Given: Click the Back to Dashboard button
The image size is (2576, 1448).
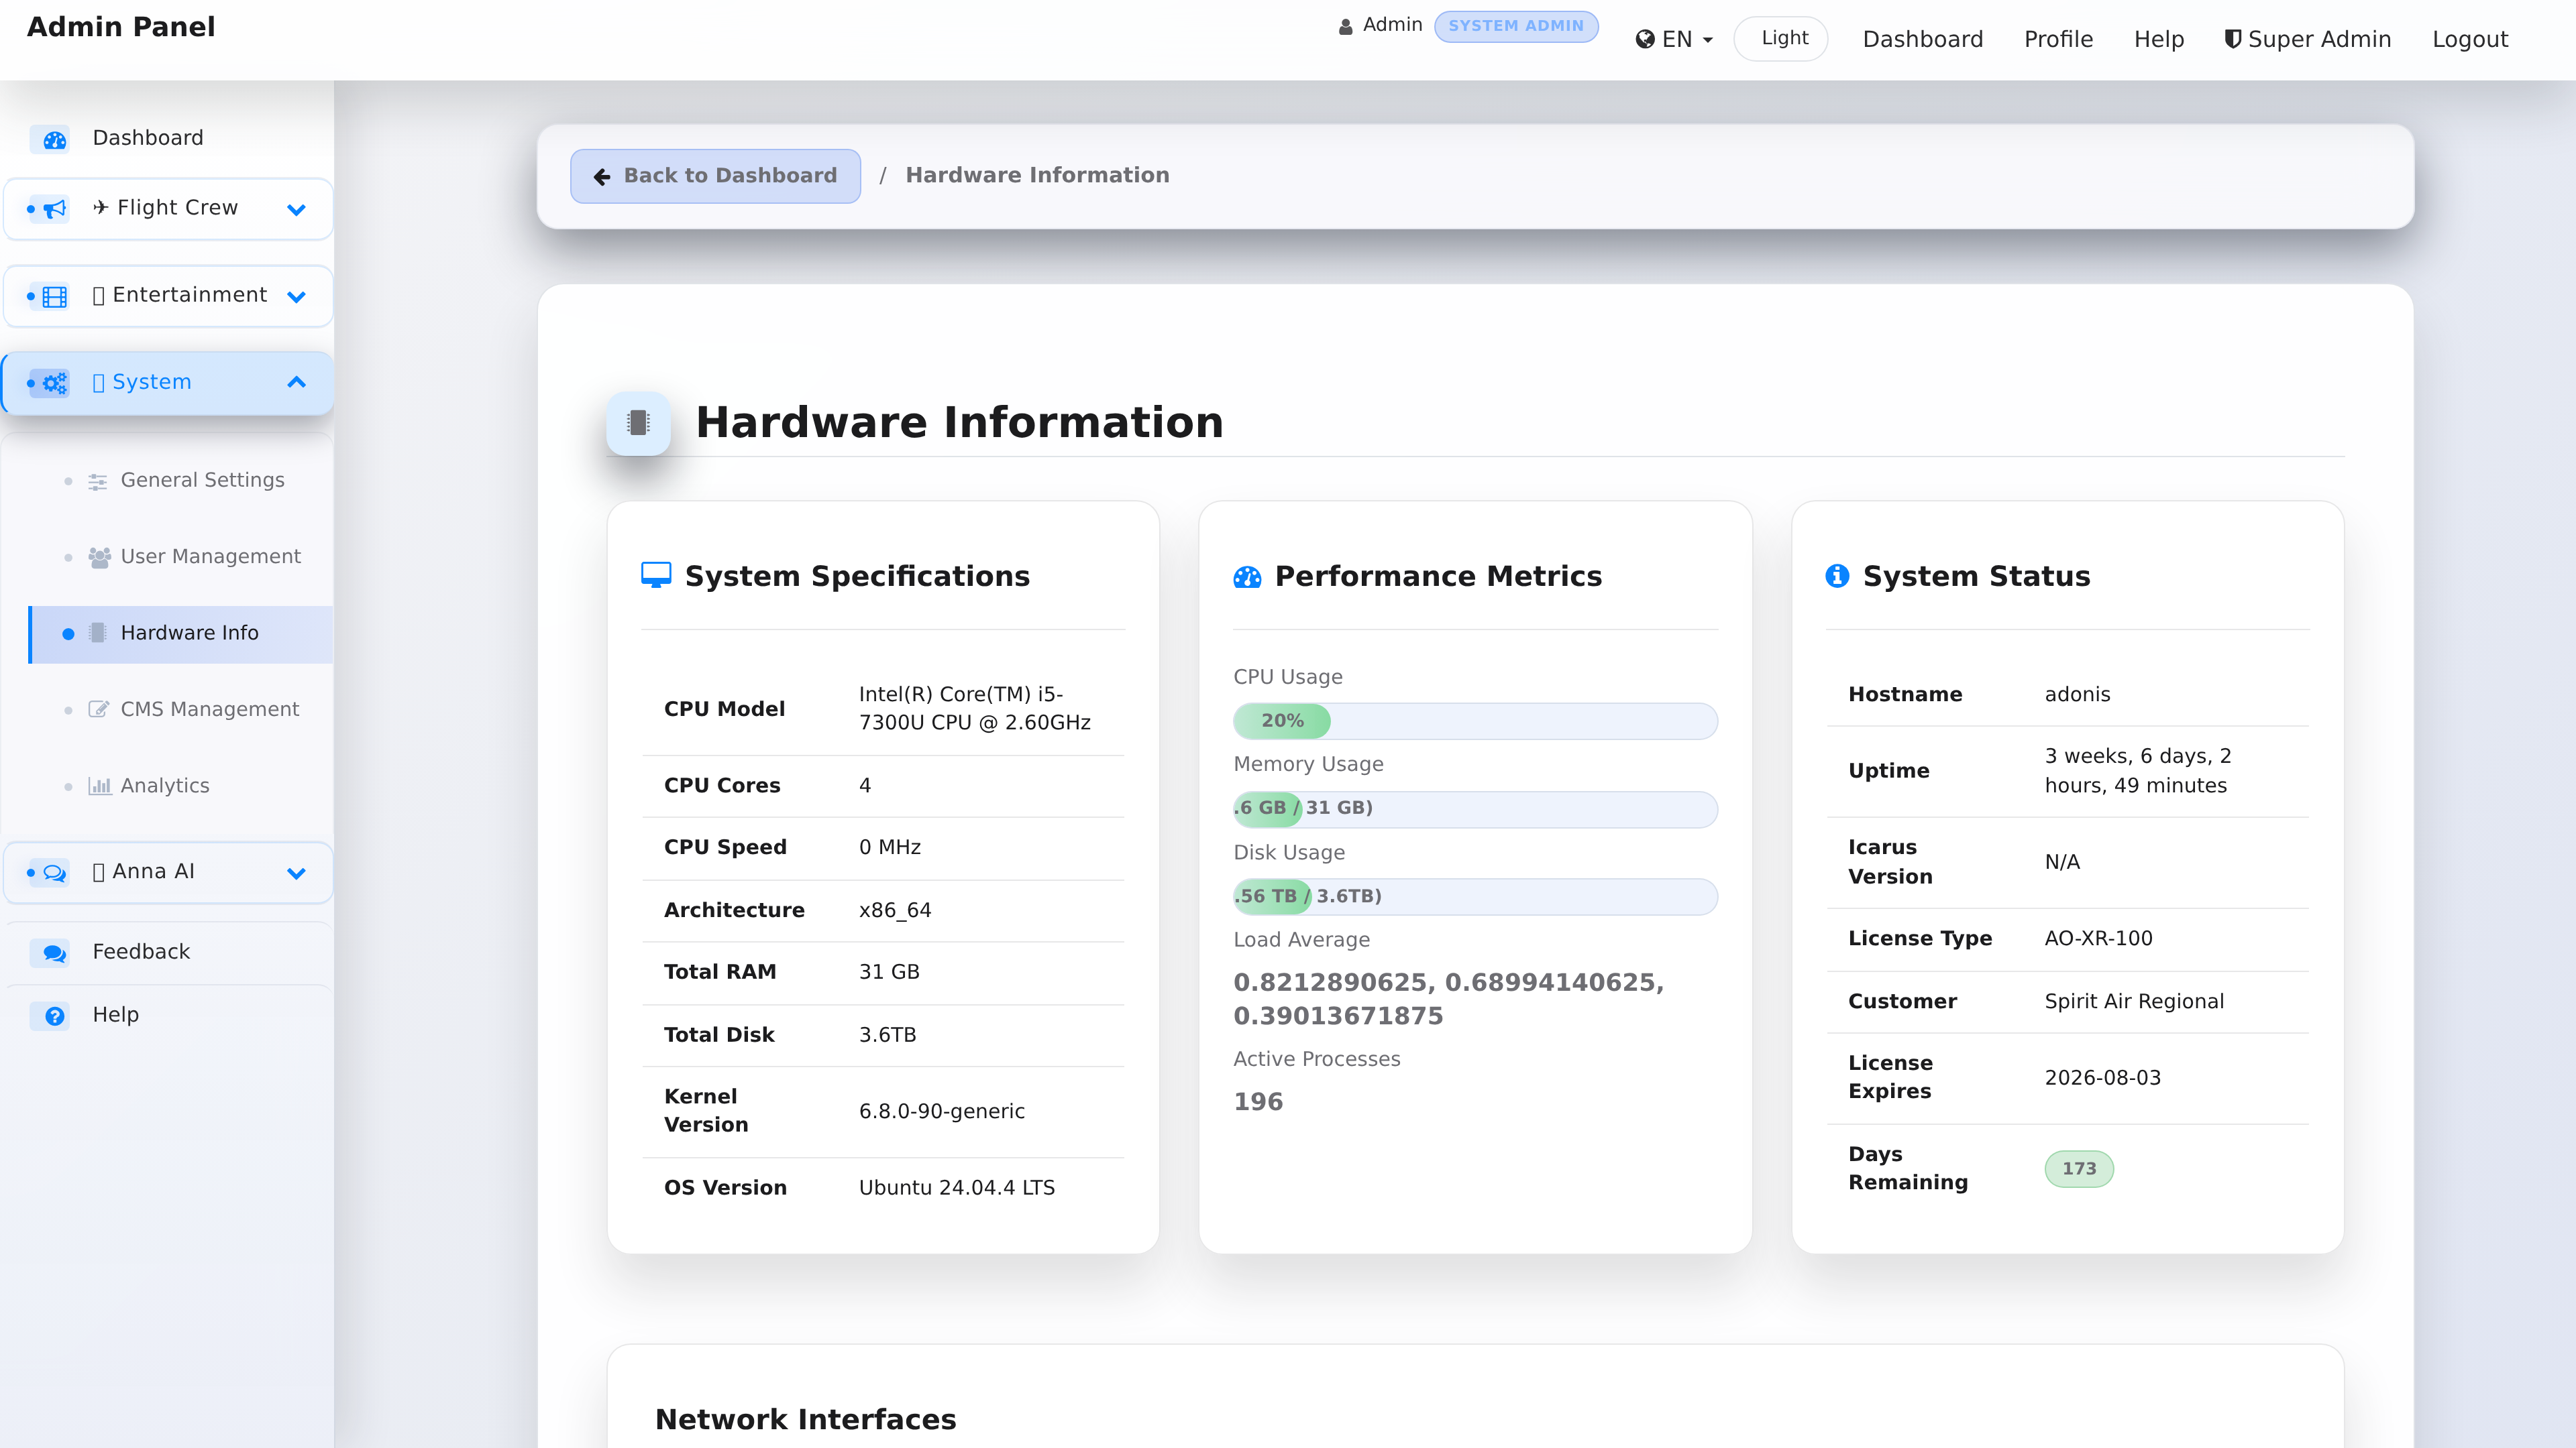Looking at the screenshot, I should (715, 176).
